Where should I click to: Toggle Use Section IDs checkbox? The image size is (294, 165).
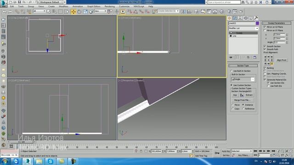point(268,82)
